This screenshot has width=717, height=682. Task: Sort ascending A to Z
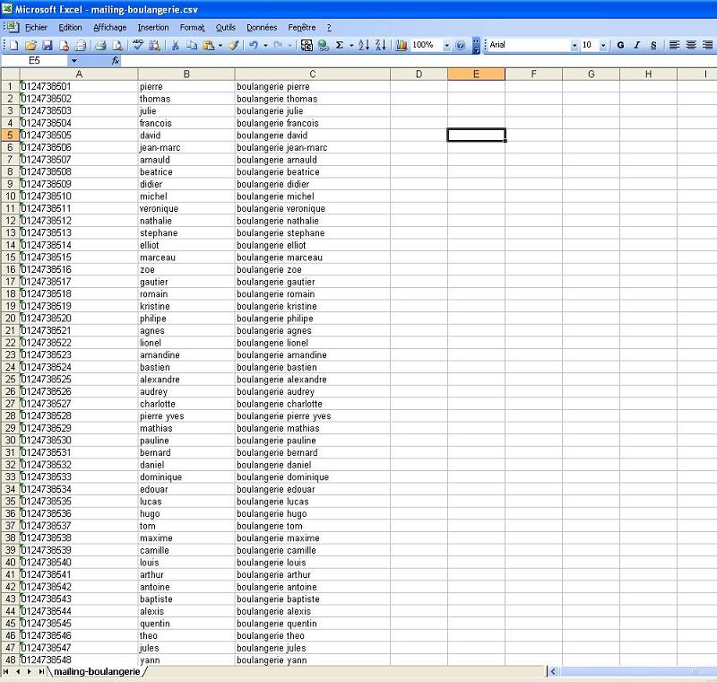click(364, 45)
